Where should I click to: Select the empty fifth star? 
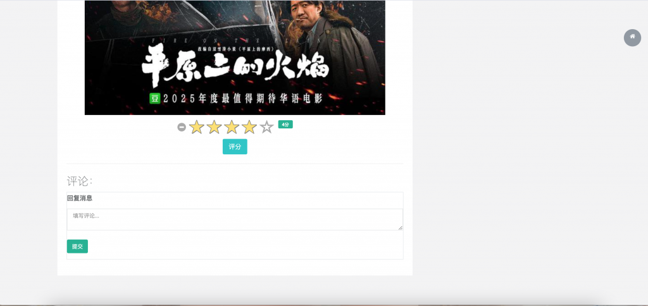point(266,127)
